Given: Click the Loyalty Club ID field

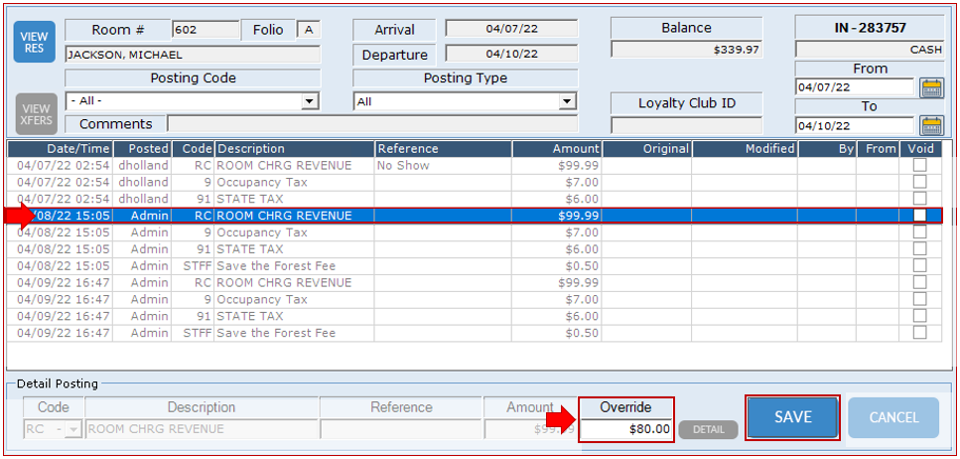Looking at the screenshot, I should (x=686, y=125).
